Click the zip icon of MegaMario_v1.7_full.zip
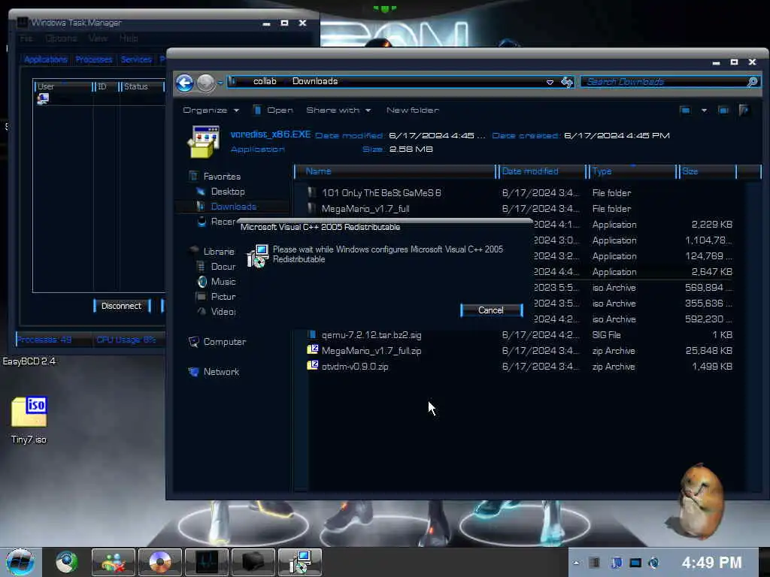 tap(312, 349)
